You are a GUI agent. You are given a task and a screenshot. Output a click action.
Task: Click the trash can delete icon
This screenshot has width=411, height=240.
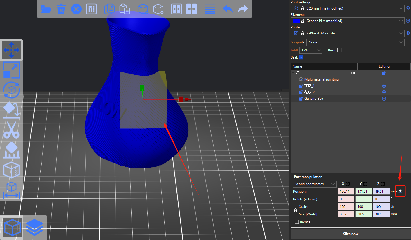click(61, 9)
